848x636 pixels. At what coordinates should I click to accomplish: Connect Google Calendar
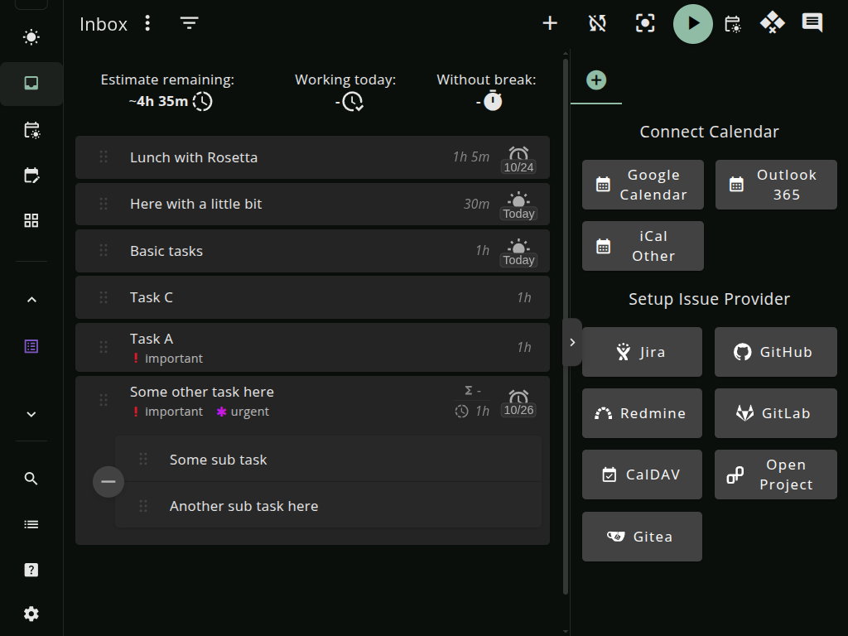(x=643, y=184)
